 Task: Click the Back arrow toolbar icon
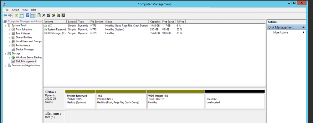pyautogui.click(x=5, y=15)
